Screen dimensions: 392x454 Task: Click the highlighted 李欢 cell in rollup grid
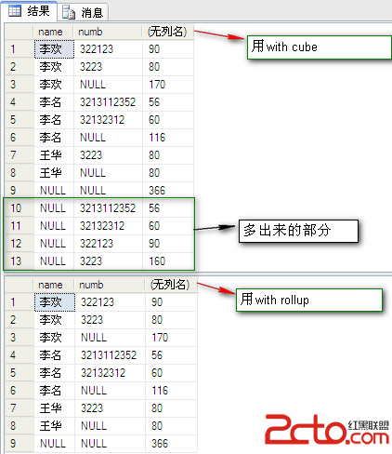click(x=55, y=302)
